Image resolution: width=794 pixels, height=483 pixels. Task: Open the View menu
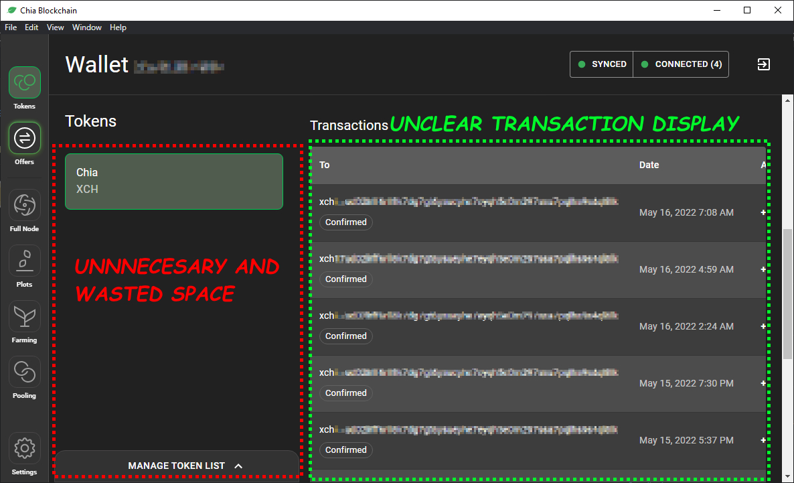(55, 27)
